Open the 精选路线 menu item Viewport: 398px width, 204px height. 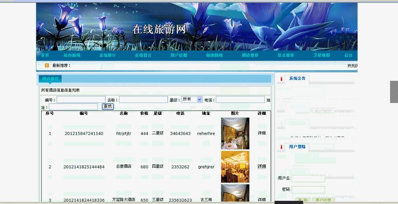coord(215,55)
